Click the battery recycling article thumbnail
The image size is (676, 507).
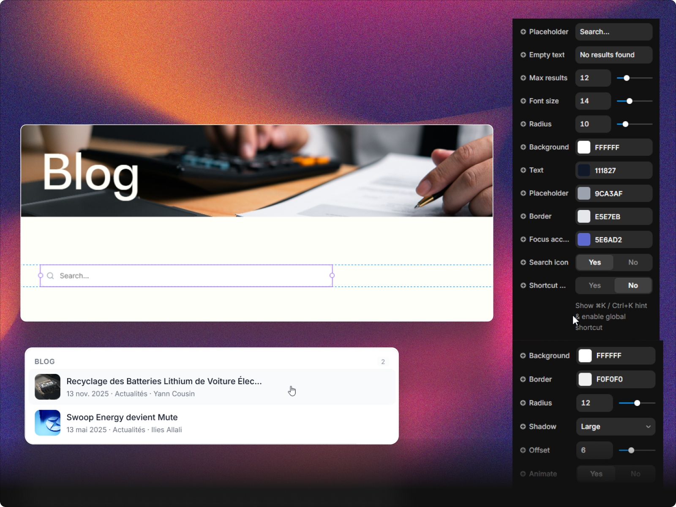47,387
